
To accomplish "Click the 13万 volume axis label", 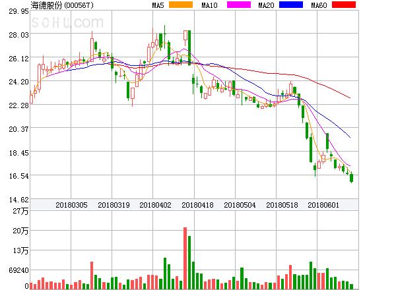I will pos(20,250).
